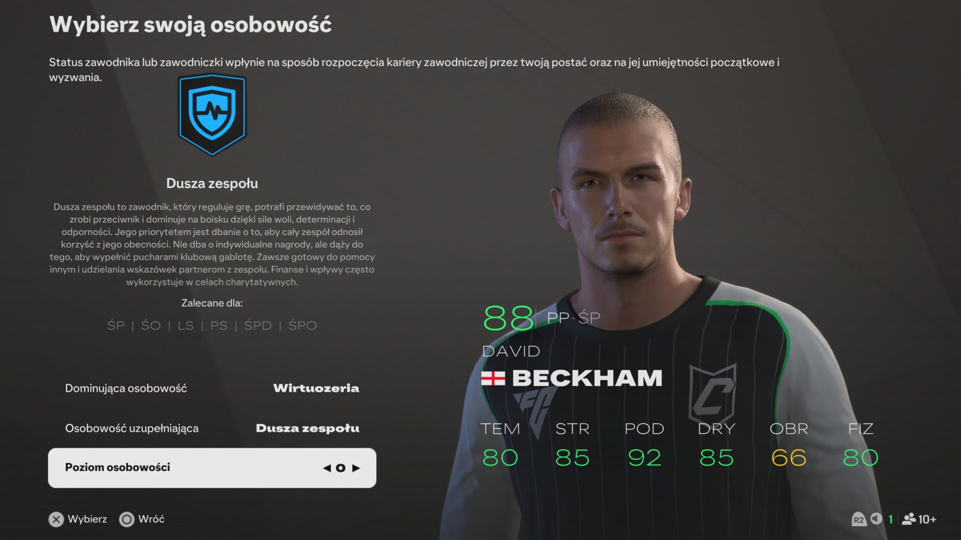Select the Dominująca osobowość row
The image size is (961, 540).
point(212,388)
